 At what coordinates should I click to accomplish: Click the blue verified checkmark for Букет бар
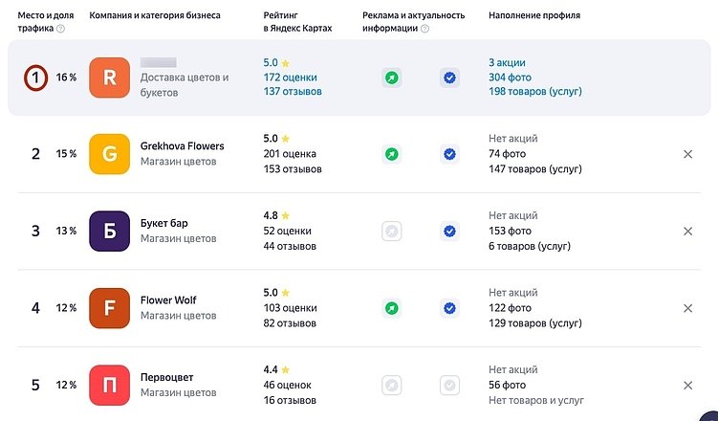tap(450, 231)
